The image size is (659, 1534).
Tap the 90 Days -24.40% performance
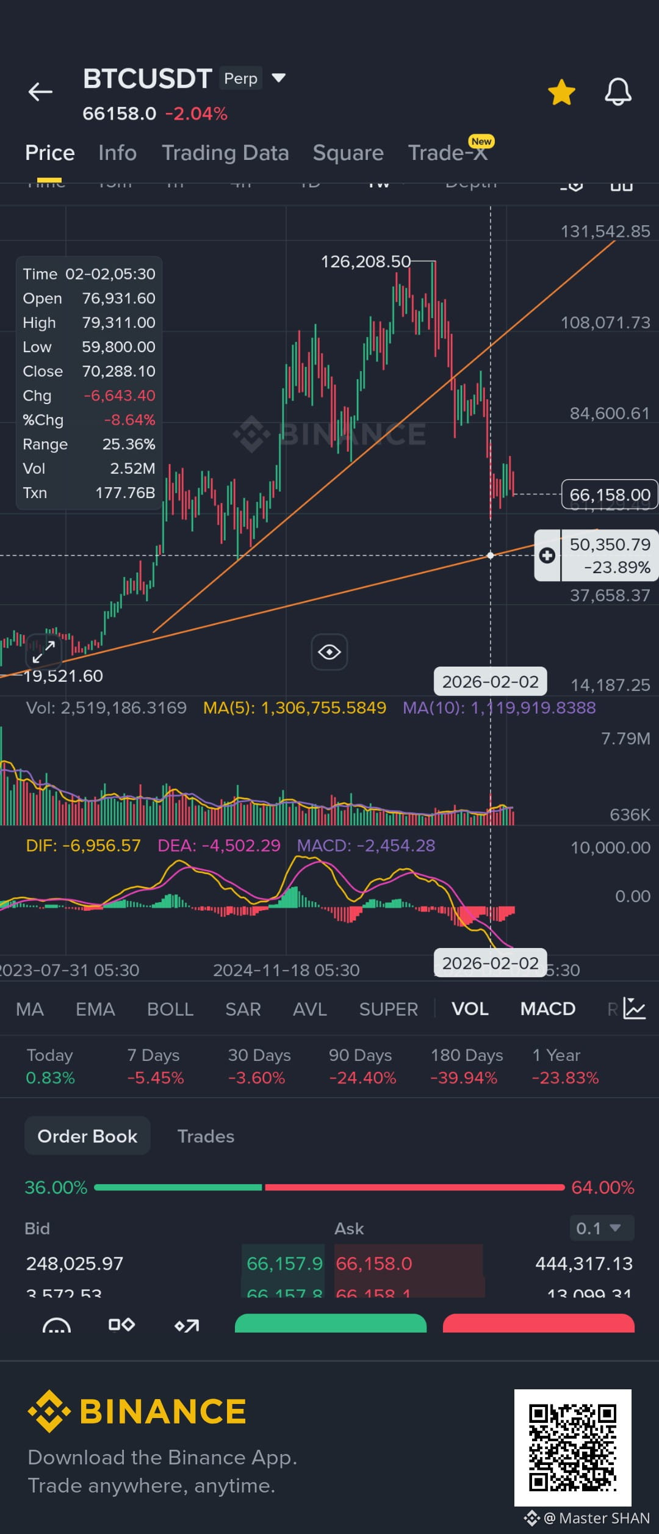click(362, 1066)
